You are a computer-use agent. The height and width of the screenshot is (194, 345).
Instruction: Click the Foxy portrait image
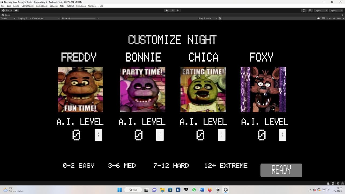[x=263, y=89]
